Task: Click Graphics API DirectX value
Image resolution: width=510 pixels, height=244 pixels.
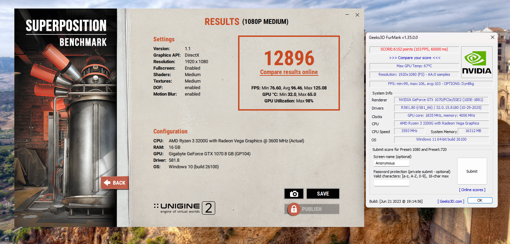Action: [192, 55]
